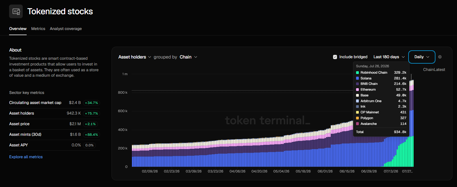Expand the Daily interval dropdown
This screenshot has width=457, height=187.
point(422,57)
